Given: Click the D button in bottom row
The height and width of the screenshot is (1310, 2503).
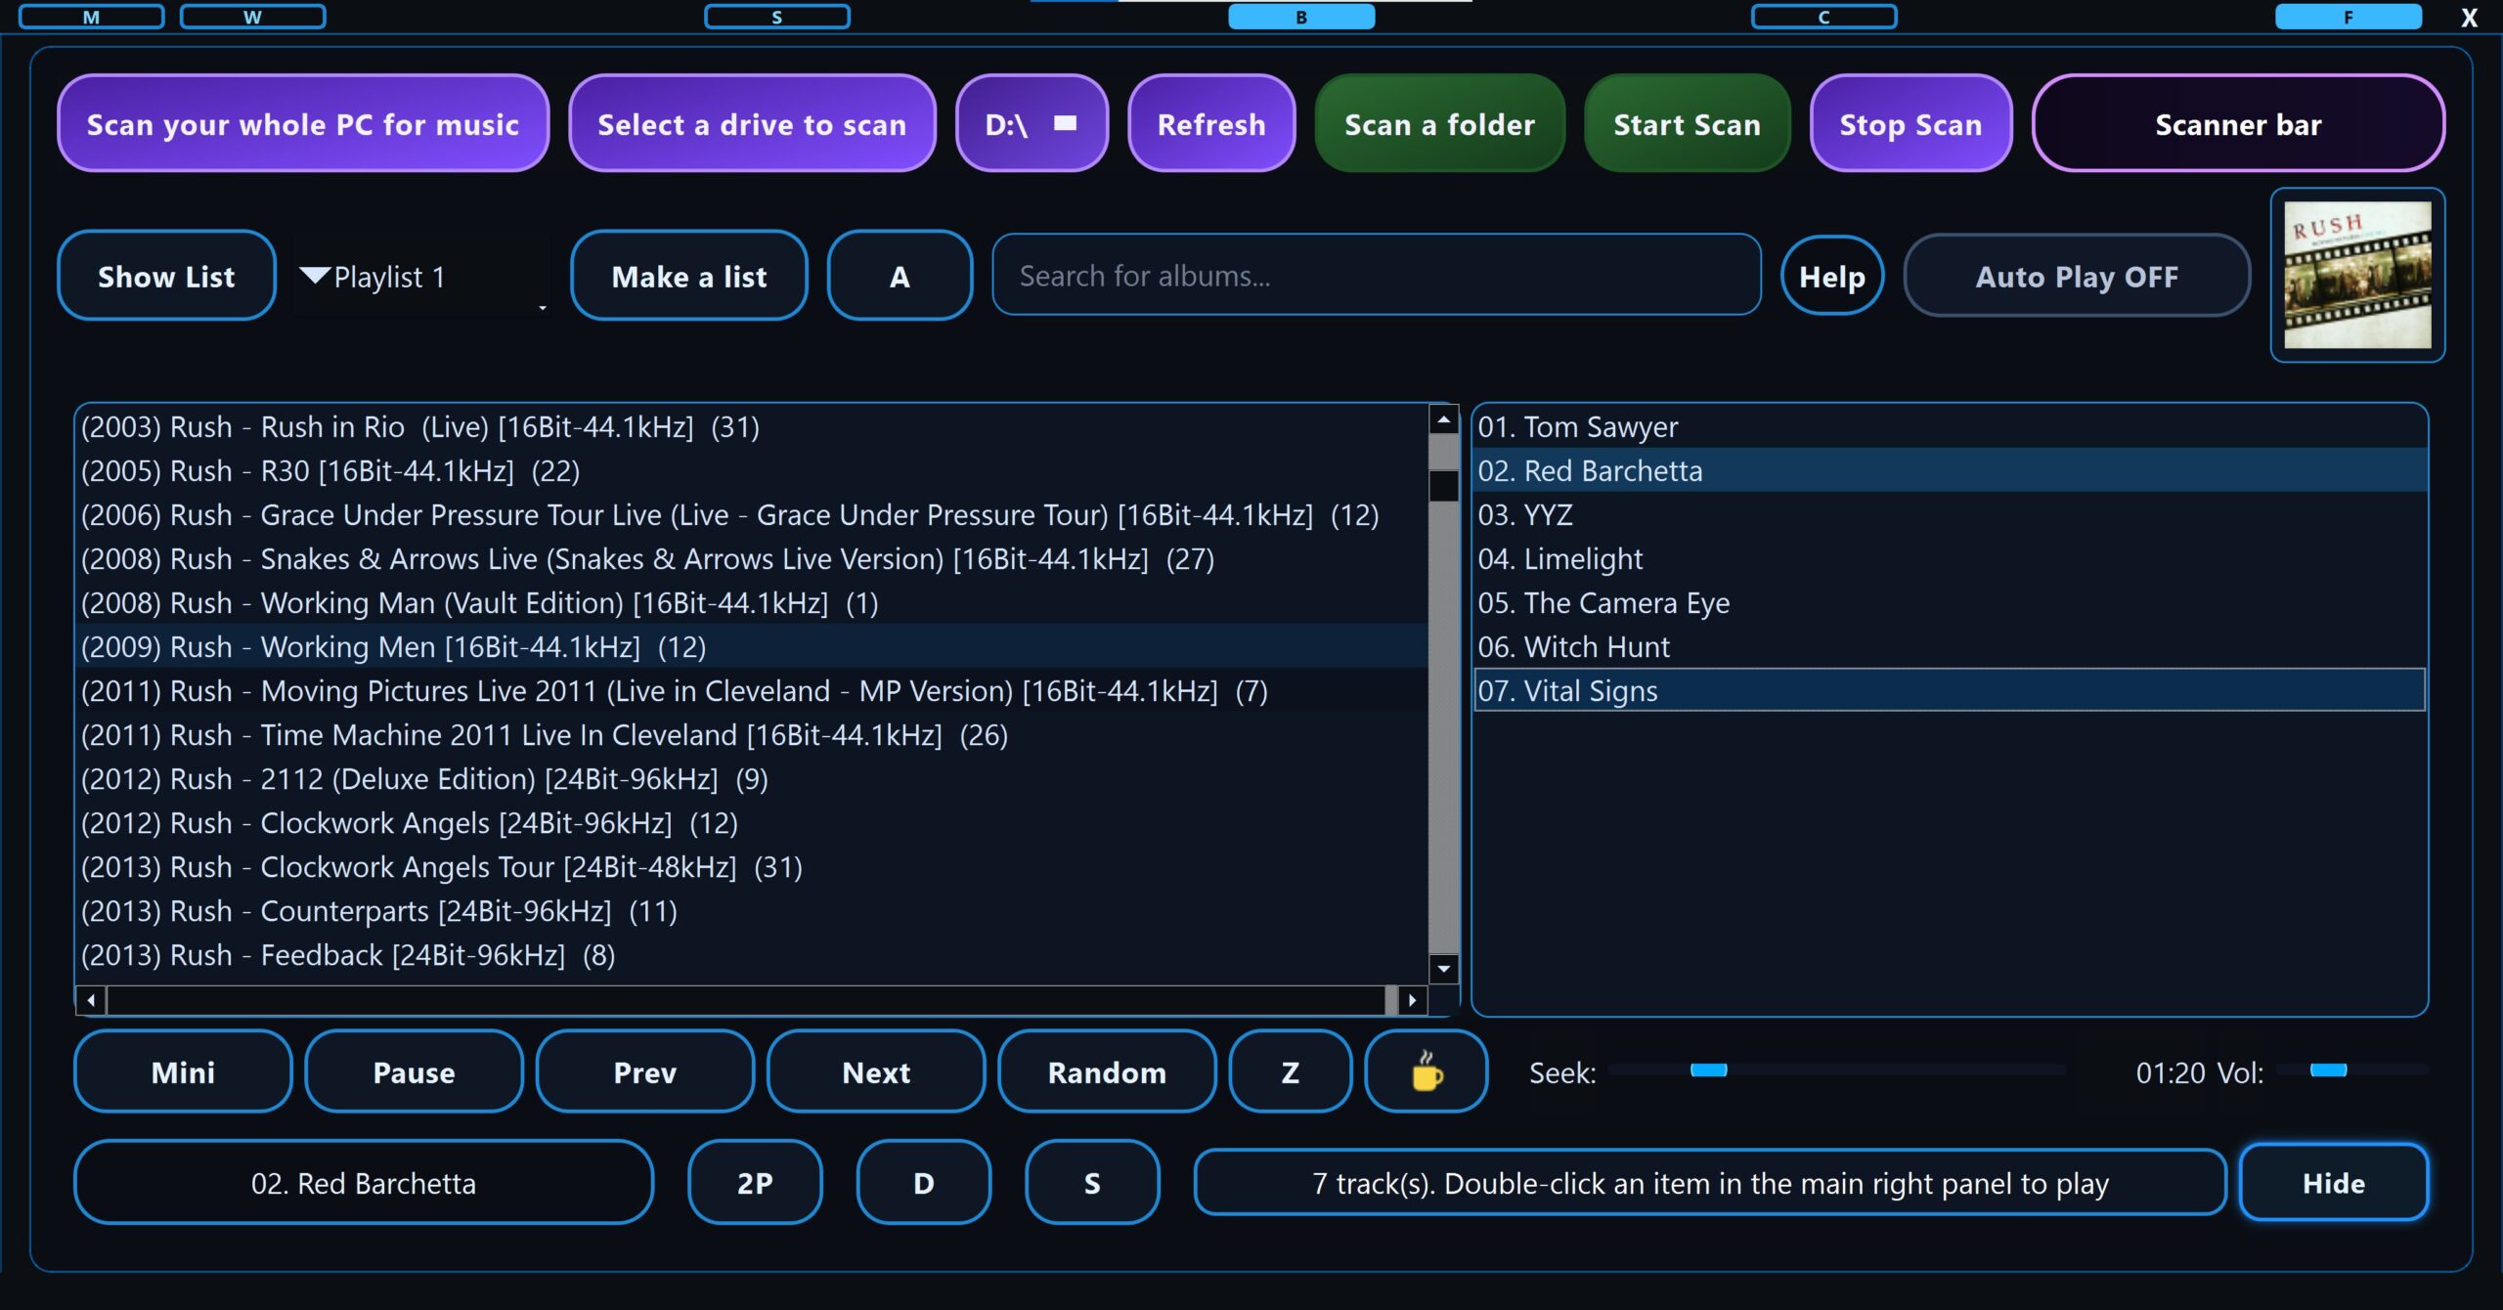Looking at the screenshot, I should click(x=923, y=1183).
